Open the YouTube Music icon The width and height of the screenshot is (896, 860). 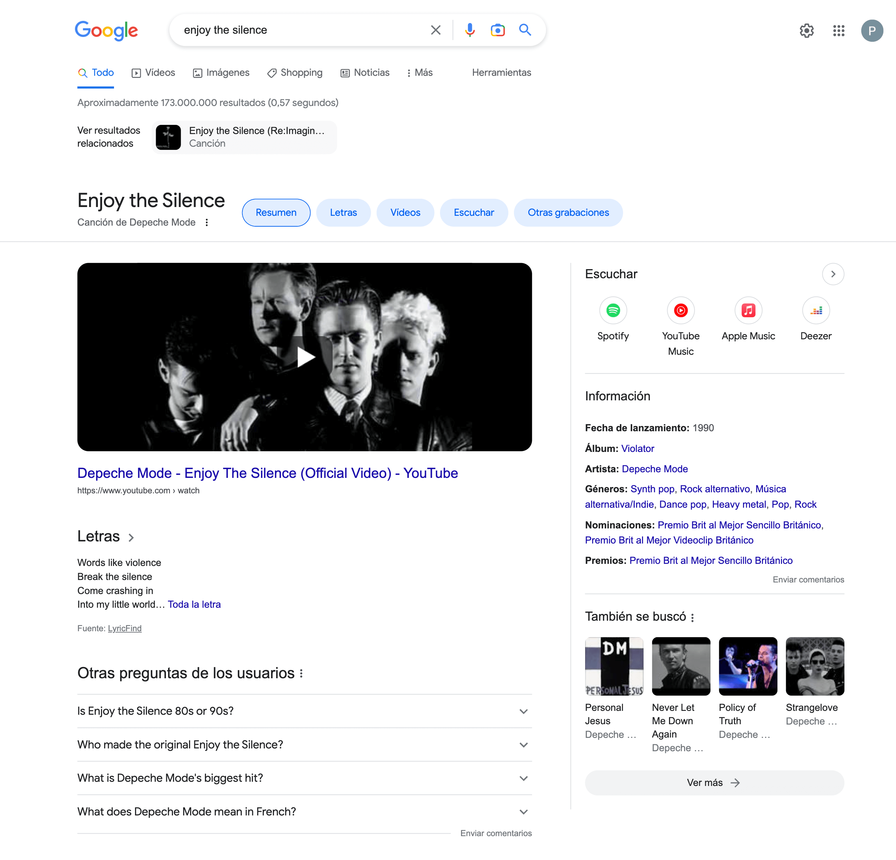[680, 311]
